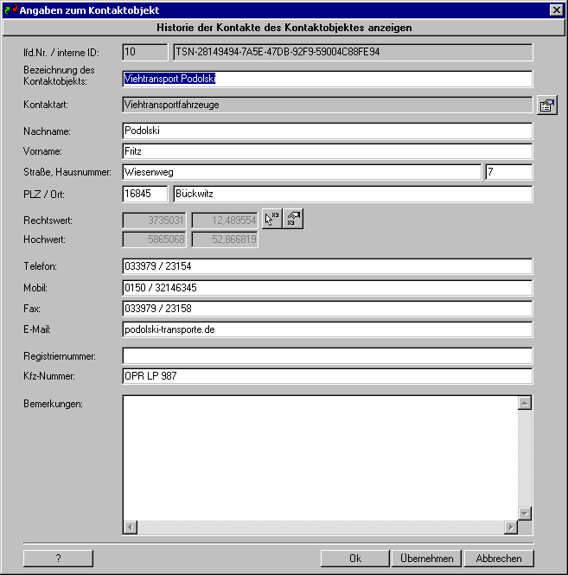Close the Angaben zum Kontaktobjekt dialog
568x575 pixels.
(556, 10)
